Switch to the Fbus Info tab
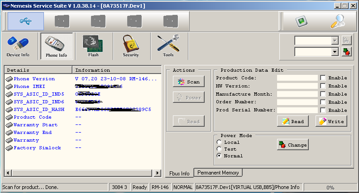Image resolution: width=359 pixels, height=193 pixels. (179, 173)
